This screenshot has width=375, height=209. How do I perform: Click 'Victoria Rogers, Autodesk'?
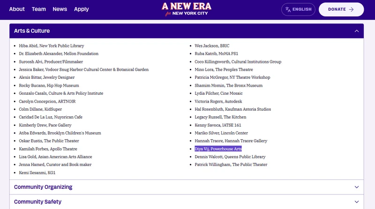point(218,101)
